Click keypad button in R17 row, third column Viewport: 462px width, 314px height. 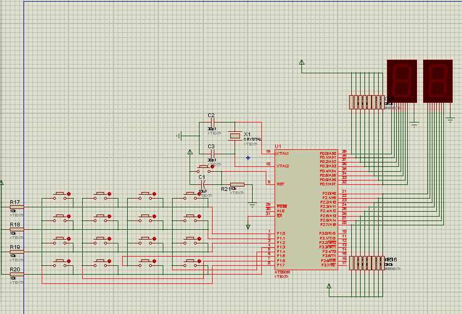pyautogui.click(x=145, y=196)
